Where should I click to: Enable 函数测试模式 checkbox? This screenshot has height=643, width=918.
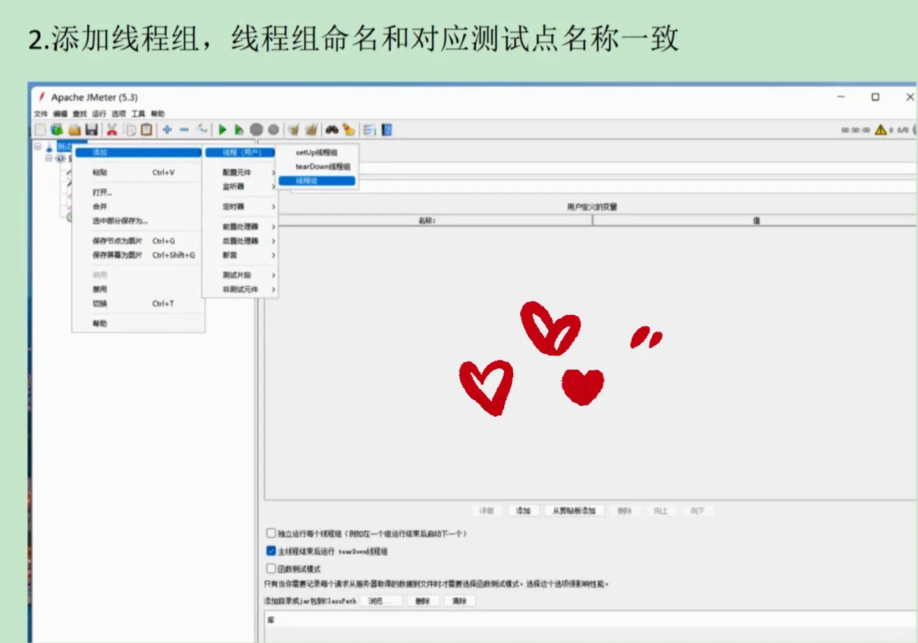tap(271, 568)
